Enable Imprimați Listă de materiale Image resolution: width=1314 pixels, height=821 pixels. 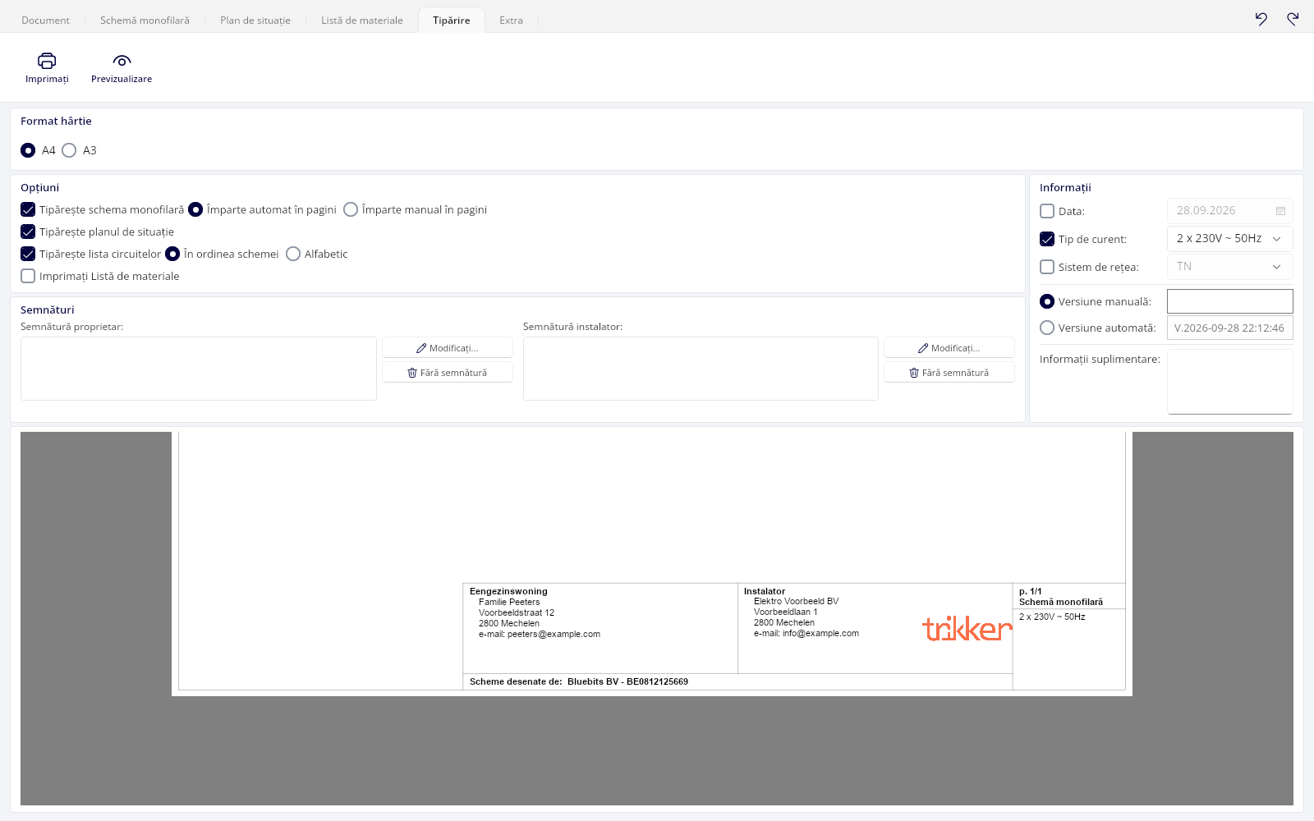coord(28,276)
